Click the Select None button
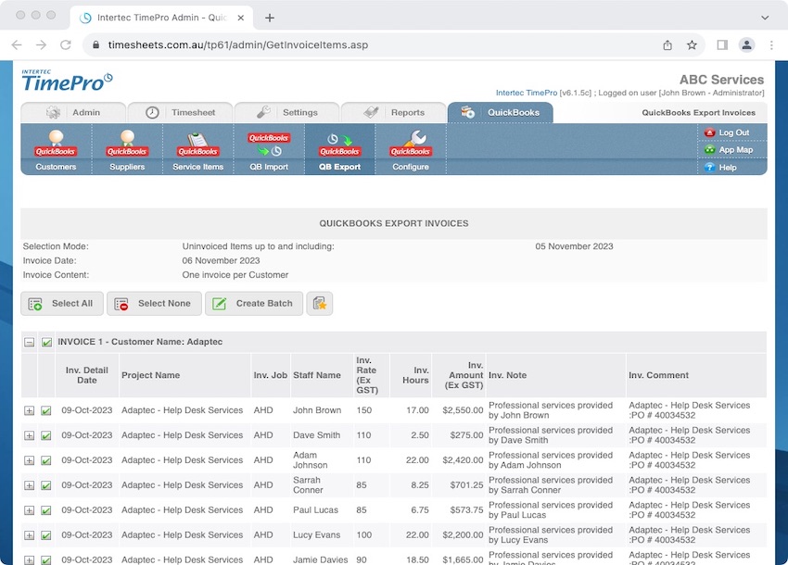 pyautogui.click(x=154, y=304)
